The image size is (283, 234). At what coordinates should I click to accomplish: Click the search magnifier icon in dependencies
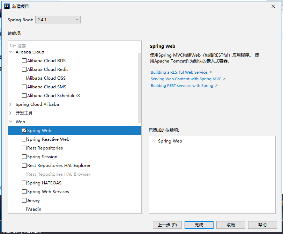click(x=13, y=46)
